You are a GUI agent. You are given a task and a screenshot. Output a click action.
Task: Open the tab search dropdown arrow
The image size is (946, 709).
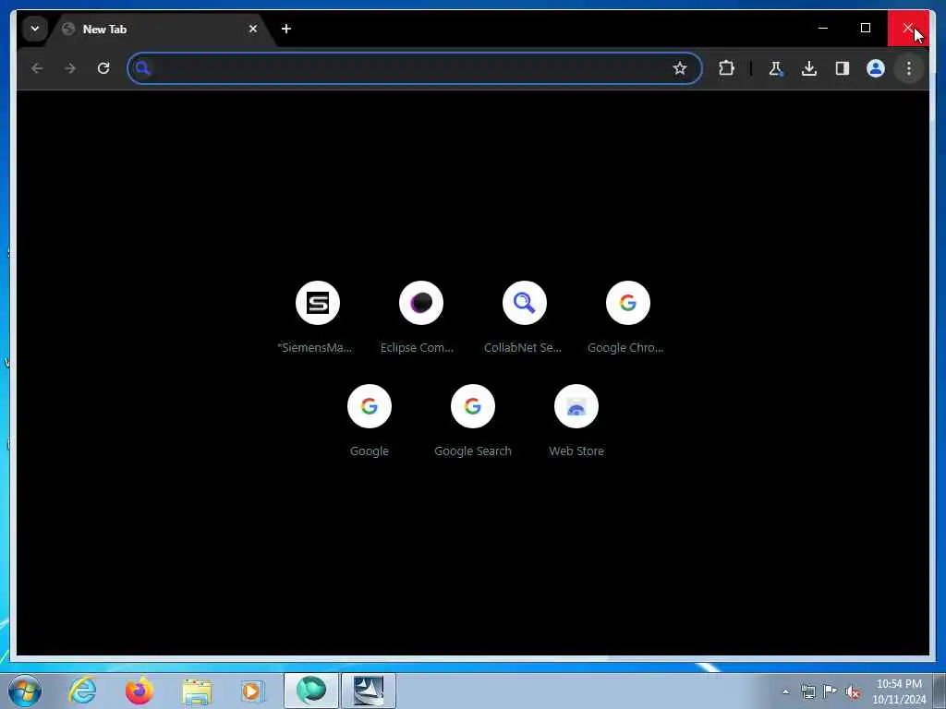tap(35, 29)
